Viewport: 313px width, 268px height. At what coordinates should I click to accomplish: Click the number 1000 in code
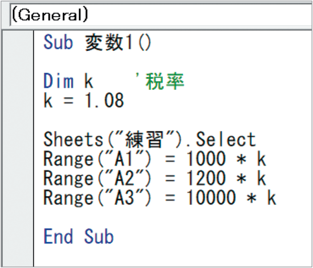[206, 159]
